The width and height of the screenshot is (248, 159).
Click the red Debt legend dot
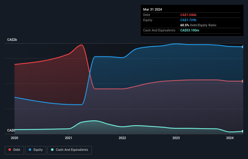(x=10, y=150)
